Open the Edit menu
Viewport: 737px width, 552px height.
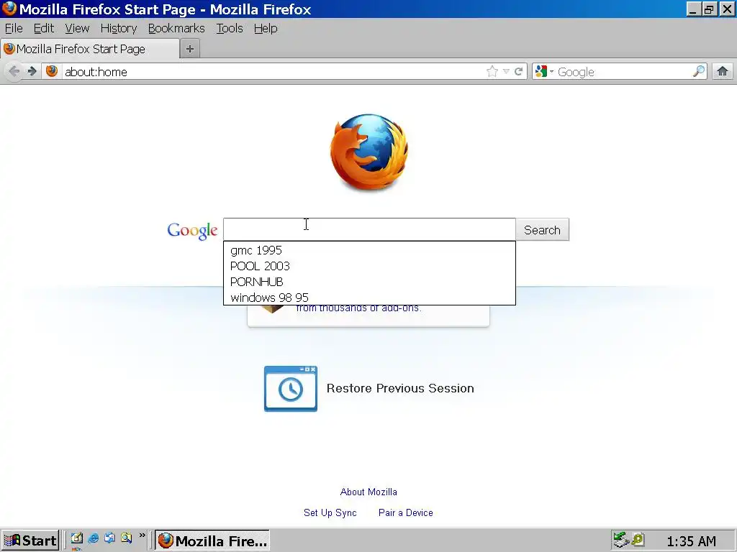[44, 28]
